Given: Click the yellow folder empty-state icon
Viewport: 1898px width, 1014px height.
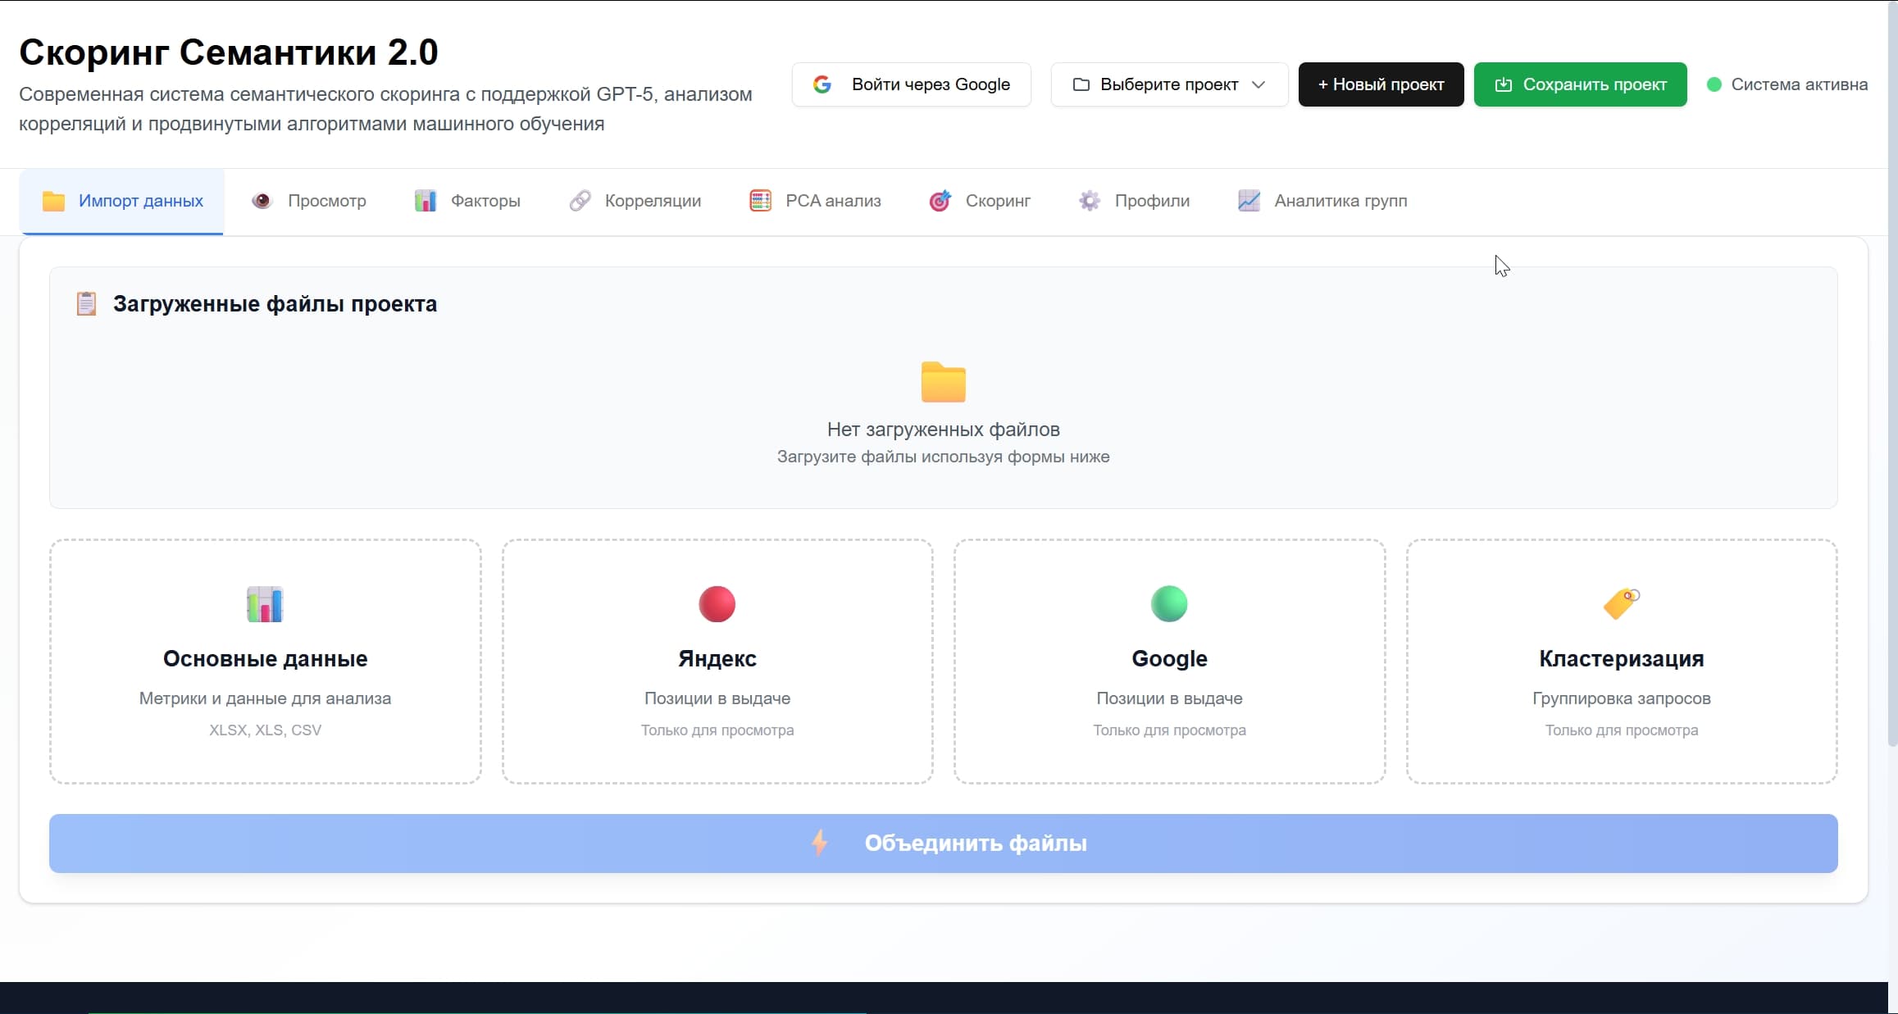Looking at the screenshot, I should point(943,382).
